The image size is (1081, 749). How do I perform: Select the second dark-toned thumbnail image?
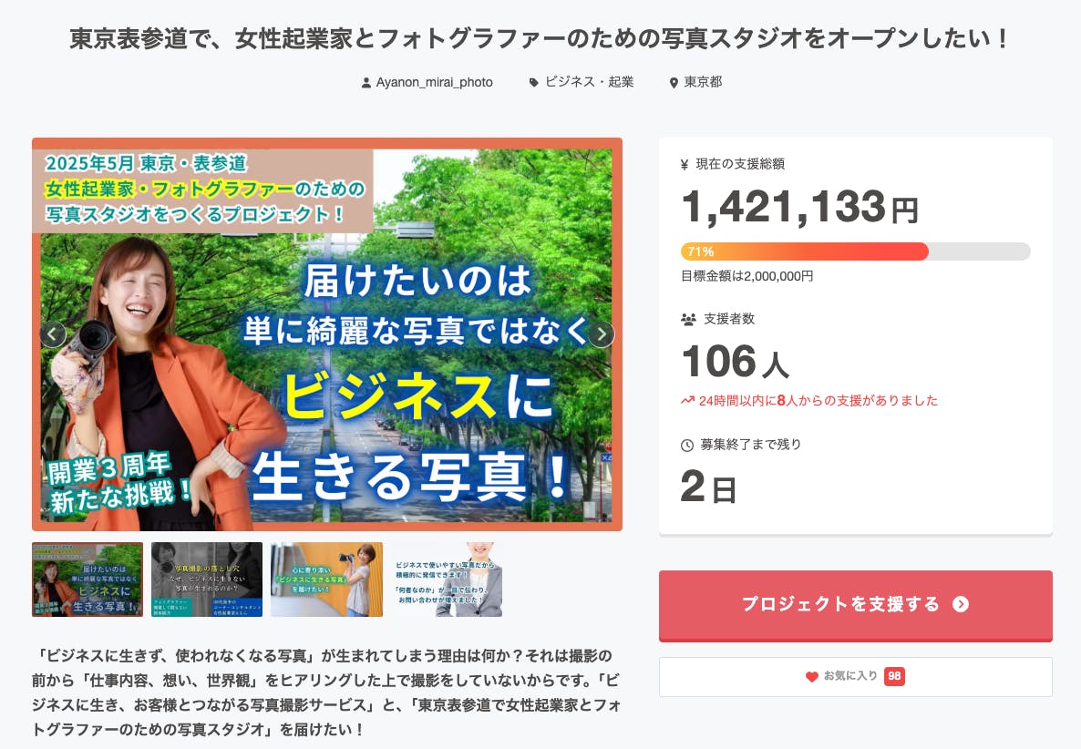click(207, 580)
